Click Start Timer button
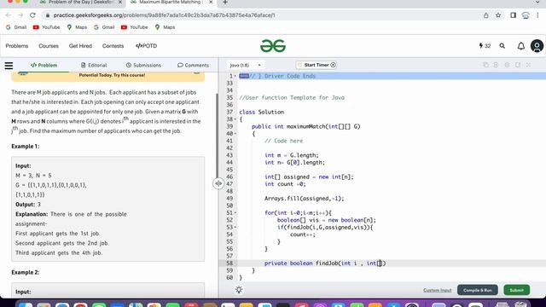The height and width of the screenshot is (307, 546). tap(317, 65)
